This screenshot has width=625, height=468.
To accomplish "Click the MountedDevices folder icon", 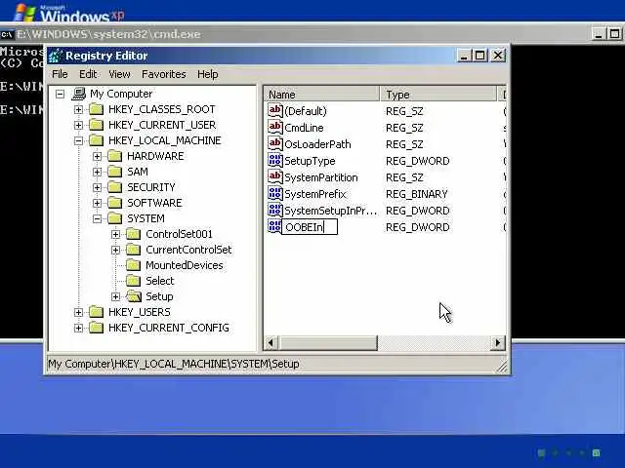I will (133, 265).
